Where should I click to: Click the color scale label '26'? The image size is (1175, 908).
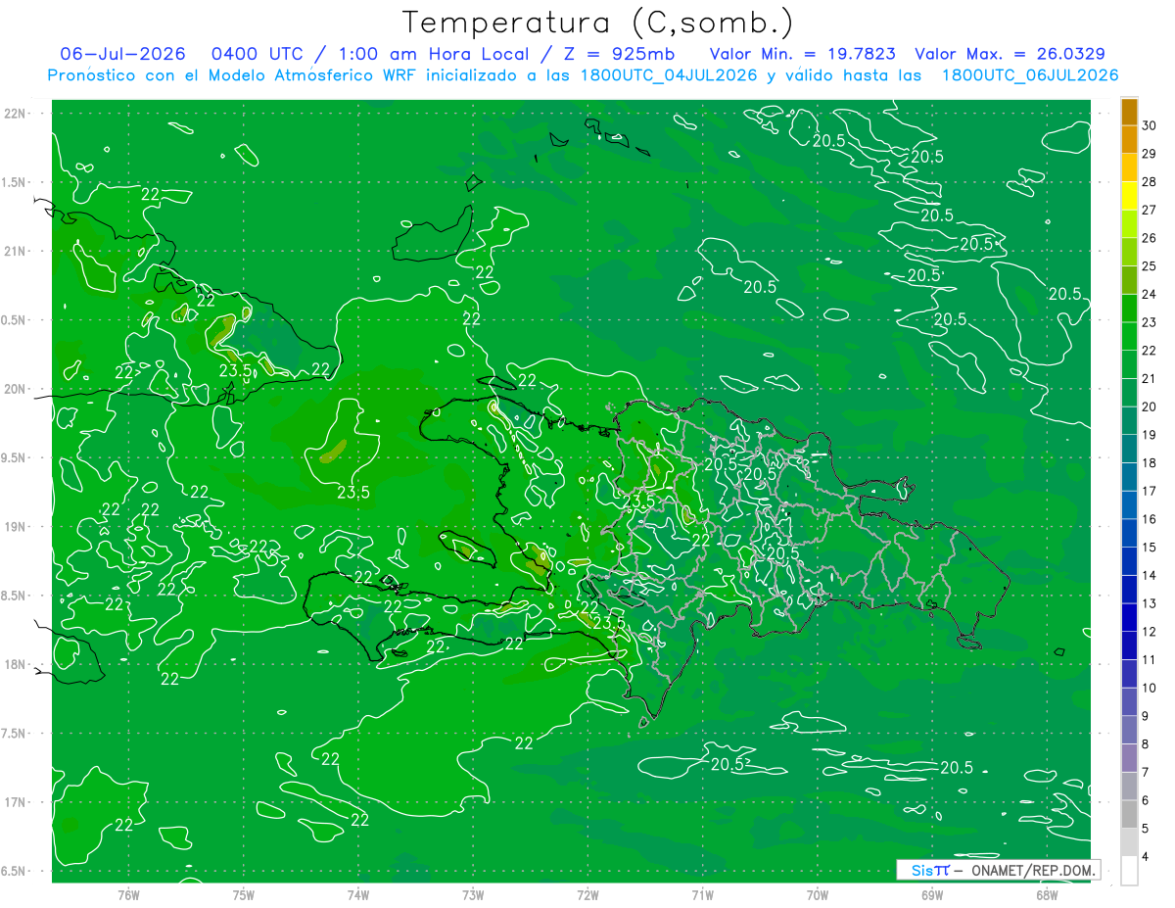[x=1150, y=238]
